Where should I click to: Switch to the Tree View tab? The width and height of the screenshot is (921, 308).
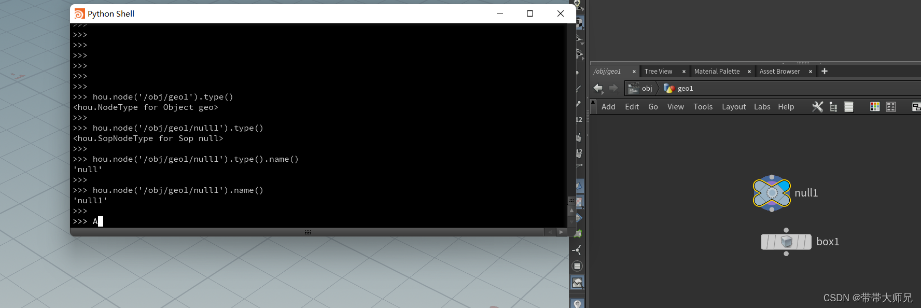tap(658, 72)
